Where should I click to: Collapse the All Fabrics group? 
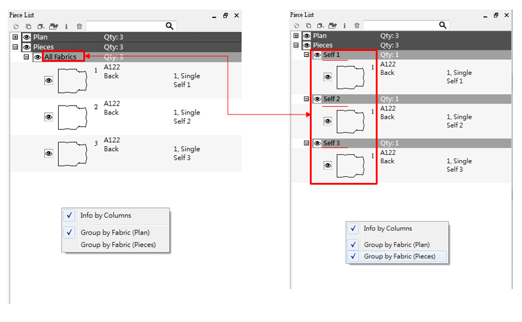(26, 57)
